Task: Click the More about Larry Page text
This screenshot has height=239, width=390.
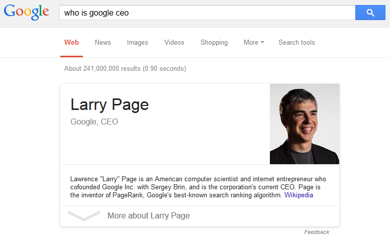Action: pos(148,216)
